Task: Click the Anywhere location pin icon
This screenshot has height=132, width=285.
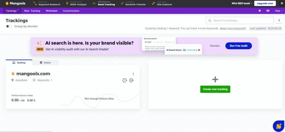Action: 13,80
